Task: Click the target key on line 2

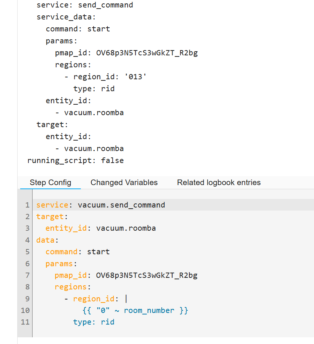Action: click(50, 216)
